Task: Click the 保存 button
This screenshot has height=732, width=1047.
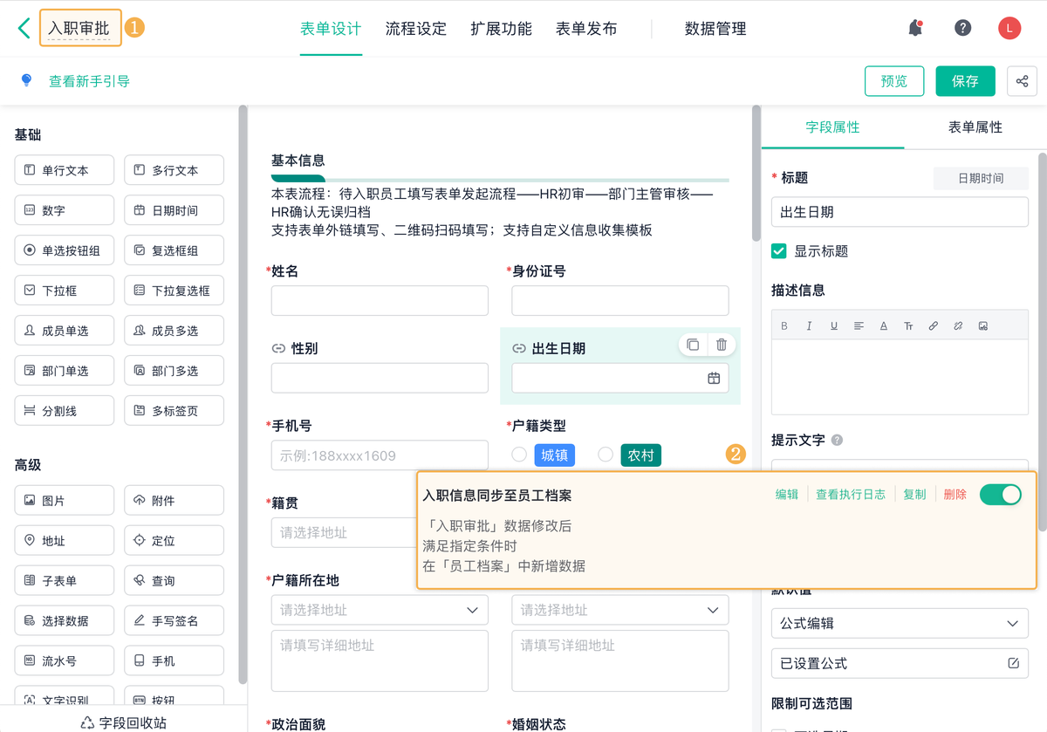Action: [x=965, y=81]
